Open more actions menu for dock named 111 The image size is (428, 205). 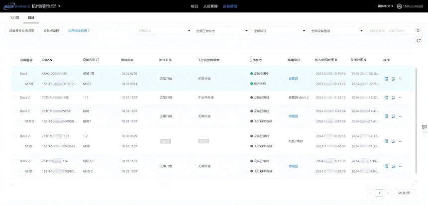click(401, 98)
